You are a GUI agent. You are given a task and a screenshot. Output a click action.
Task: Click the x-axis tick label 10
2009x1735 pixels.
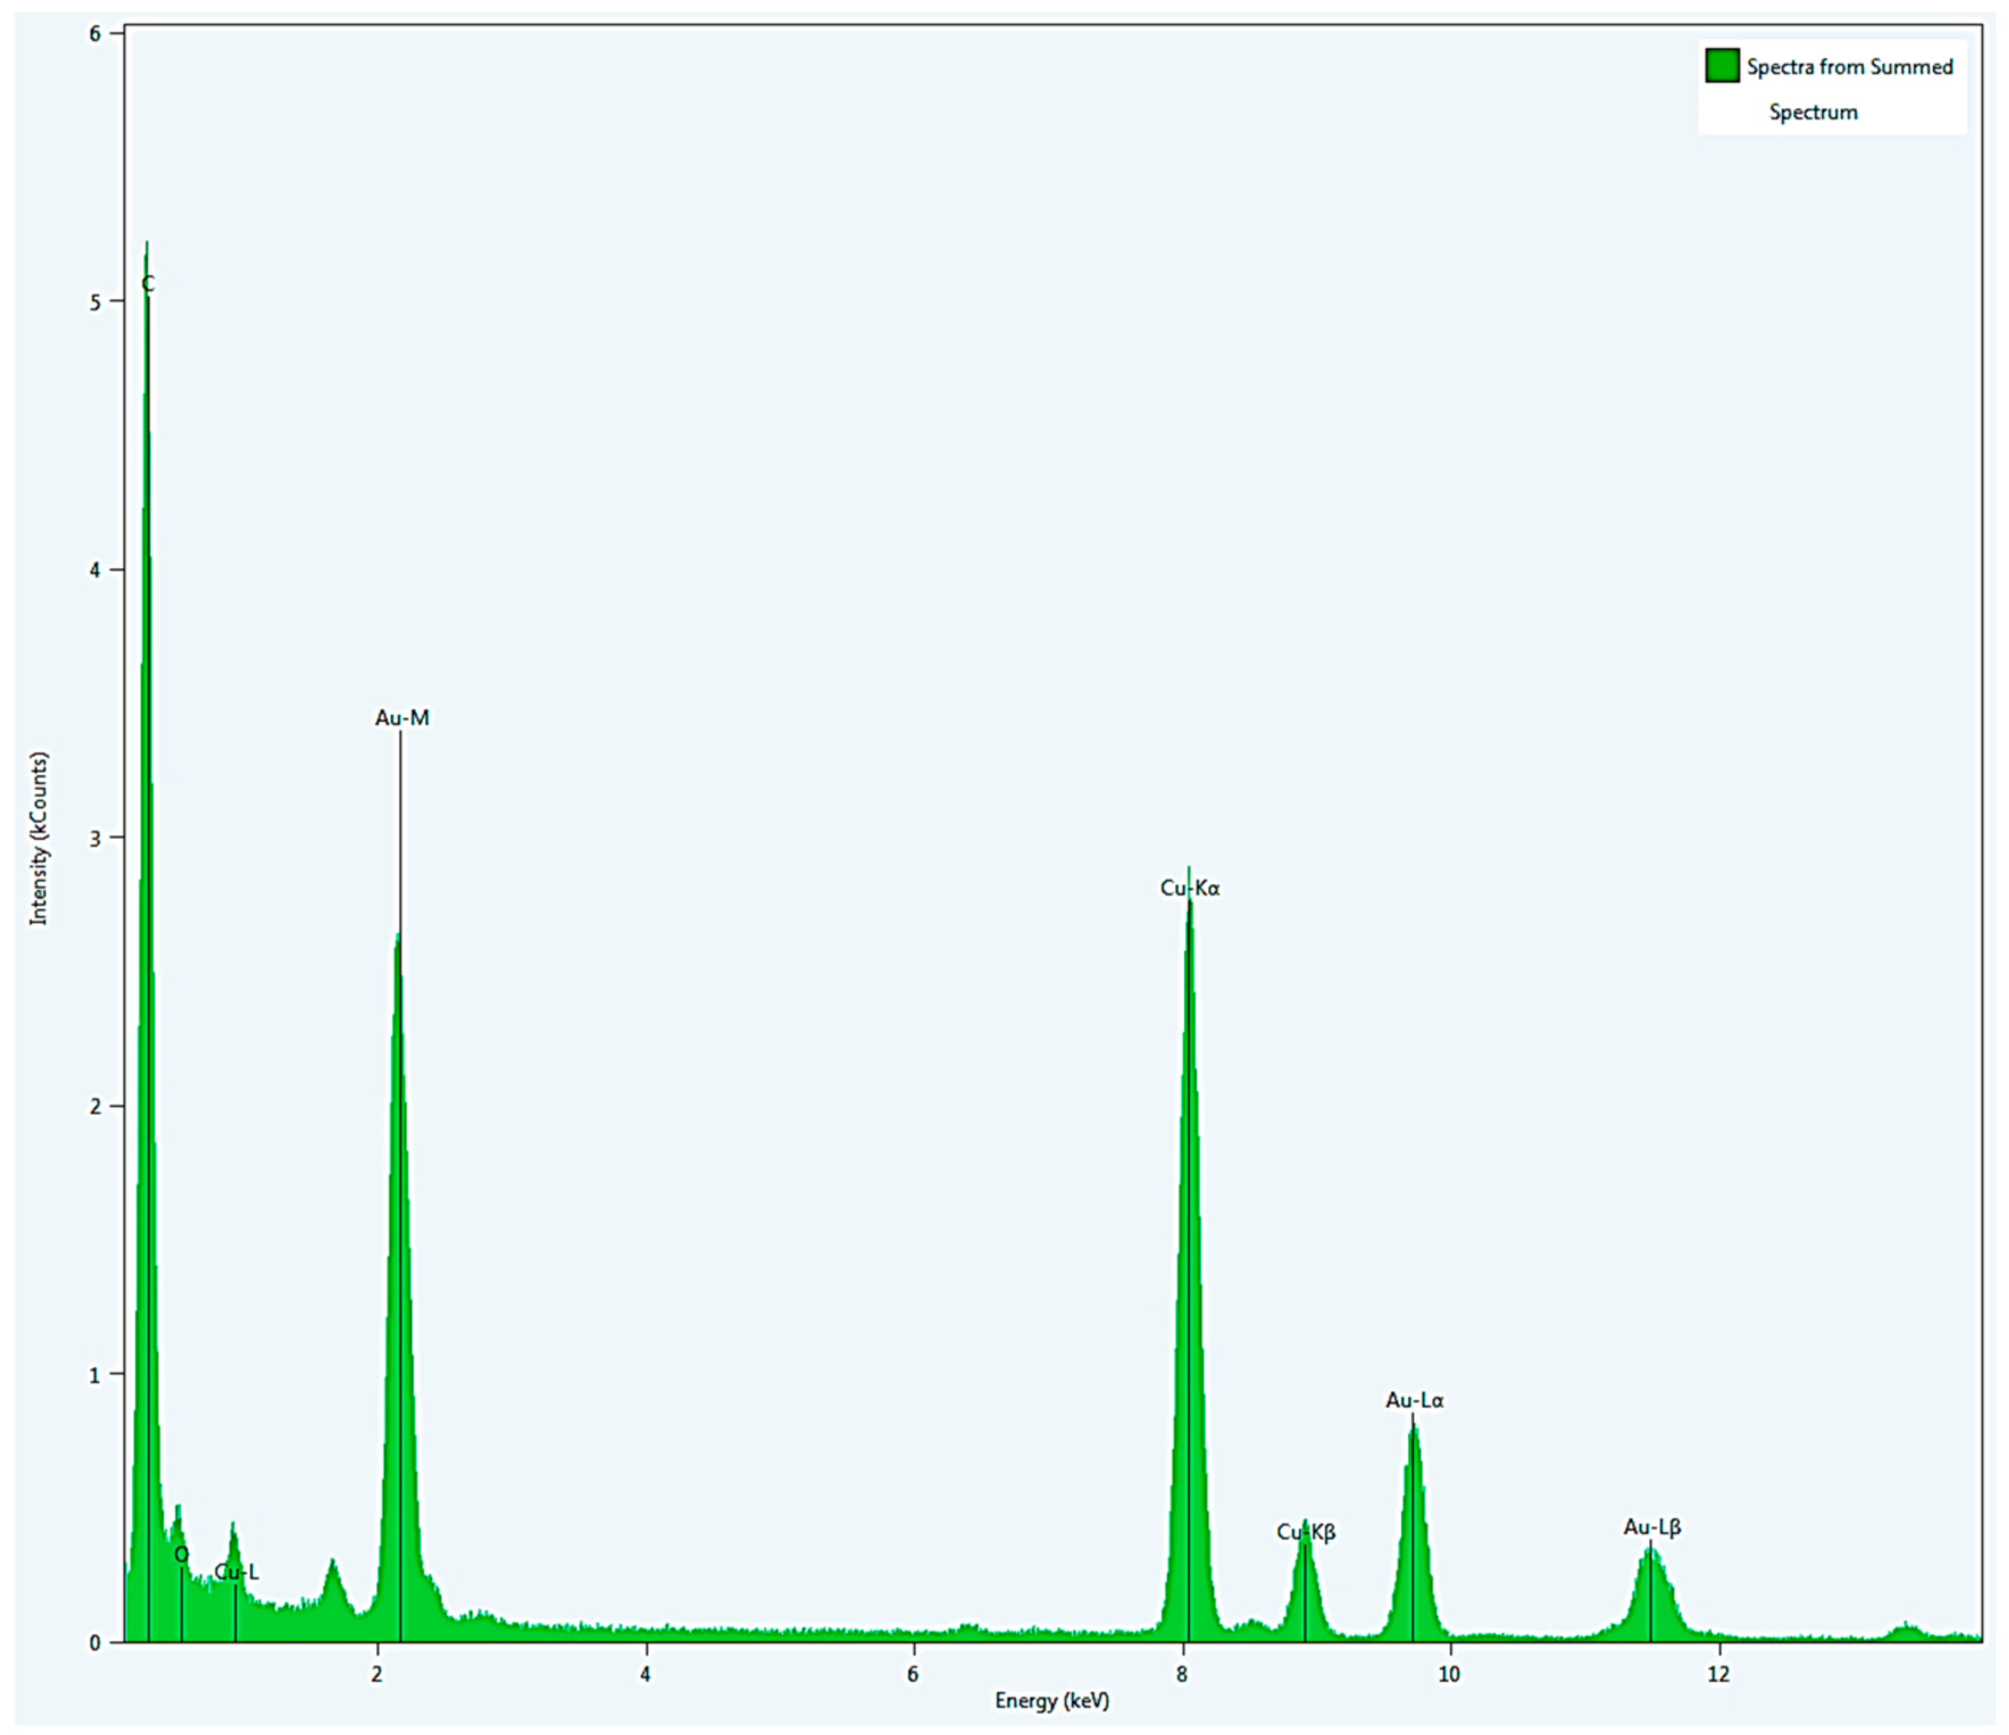pyautogui.click(x=1449, y=1675)
